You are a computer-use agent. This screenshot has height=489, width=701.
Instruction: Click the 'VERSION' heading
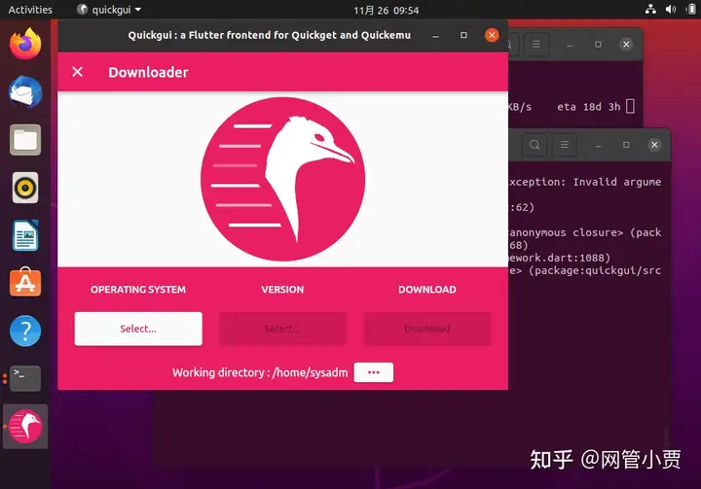pyautogui.click(x=282, y=290)
